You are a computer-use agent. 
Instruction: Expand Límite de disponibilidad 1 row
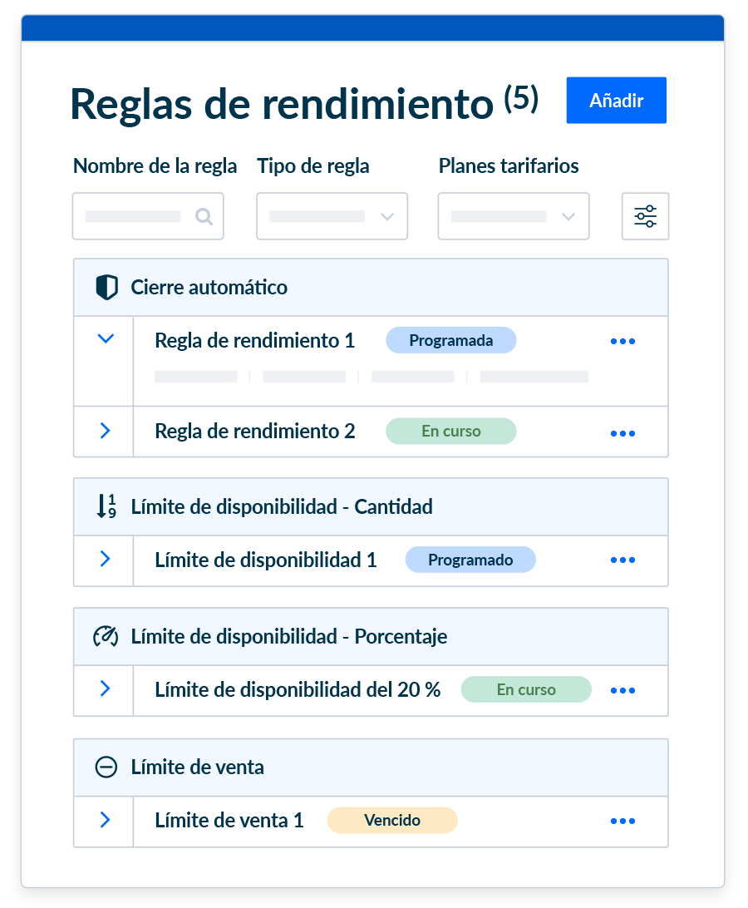click(105, 559)
